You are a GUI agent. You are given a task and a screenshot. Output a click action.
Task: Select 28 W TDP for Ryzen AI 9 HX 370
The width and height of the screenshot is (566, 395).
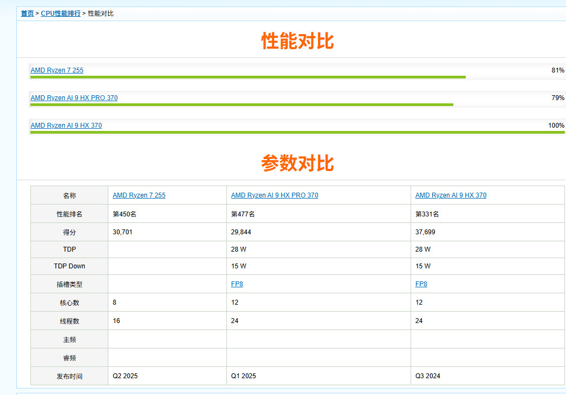[422, 249]
